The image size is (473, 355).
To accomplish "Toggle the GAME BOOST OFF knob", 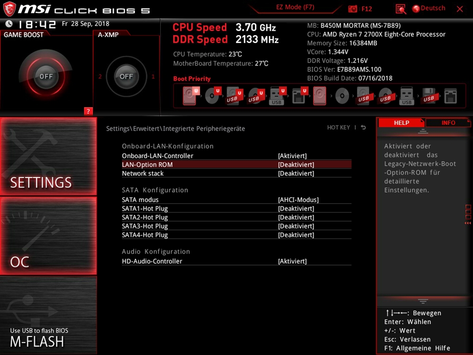I will [x=46, y=76].
